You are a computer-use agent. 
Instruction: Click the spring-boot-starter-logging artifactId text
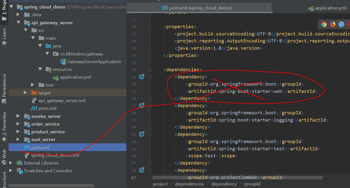coord(256,120)
